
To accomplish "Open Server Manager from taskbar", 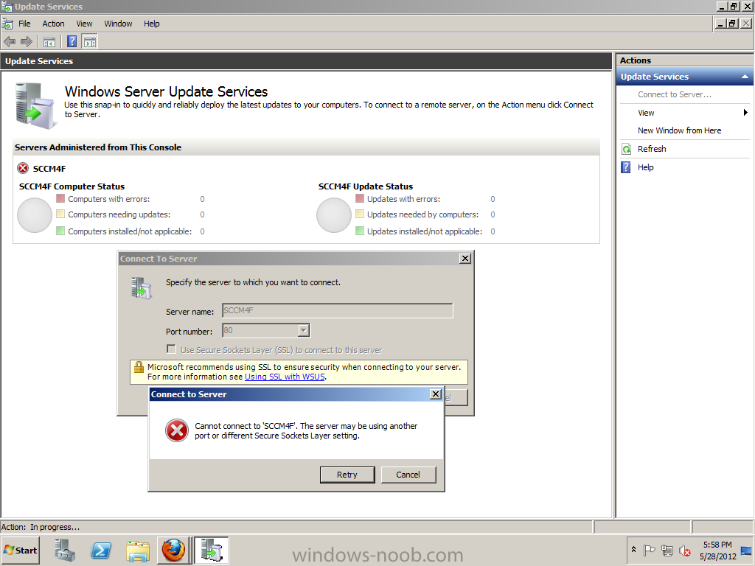I will tap(65, 550).
